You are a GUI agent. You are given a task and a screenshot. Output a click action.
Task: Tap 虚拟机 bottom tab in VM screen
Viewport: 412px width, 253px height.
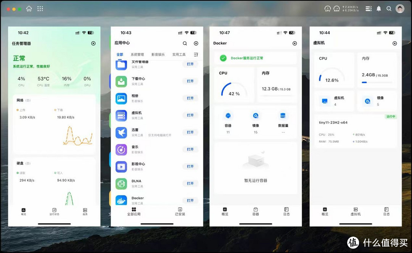[356, 211]
